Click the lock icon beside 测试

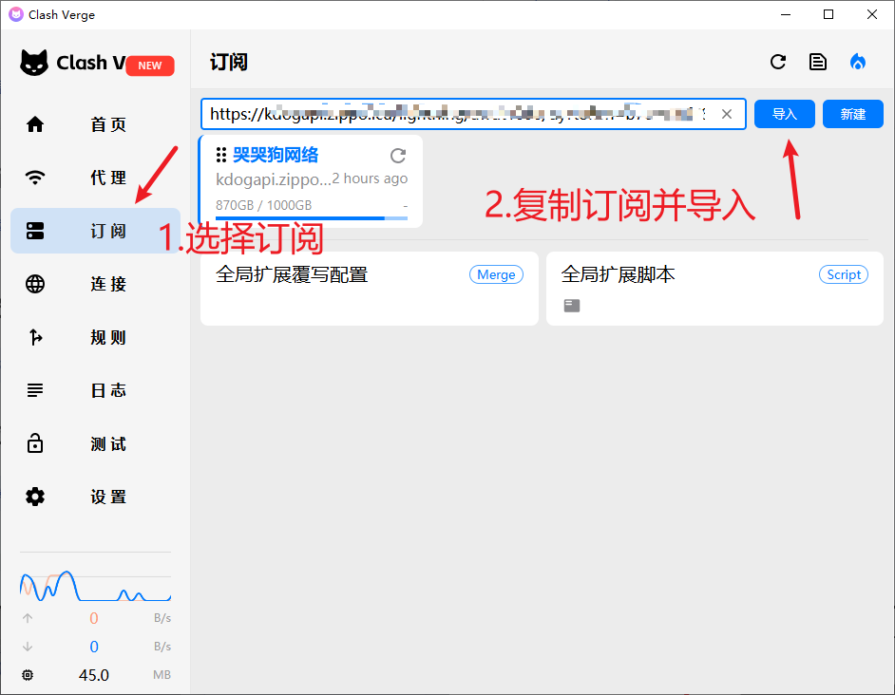tap(35, 442)
